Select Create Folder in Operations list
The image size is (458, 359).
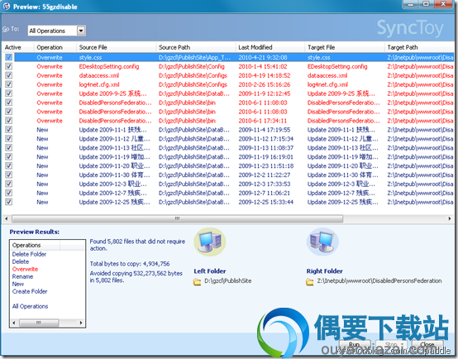click(x=30, y=291)
